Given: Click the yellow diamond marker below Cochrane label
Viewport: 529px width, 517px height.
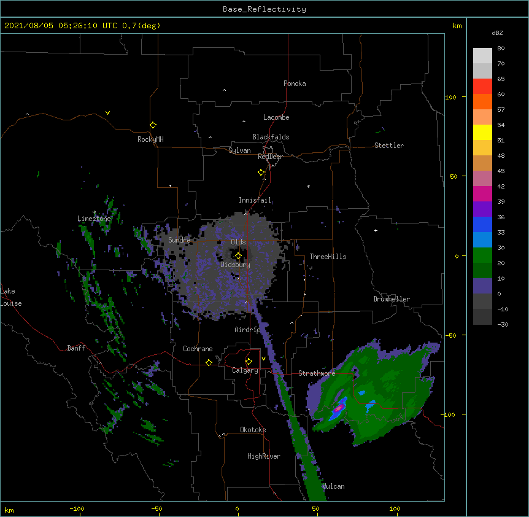Looking at the screenshot, I should (x=209, y=362).
